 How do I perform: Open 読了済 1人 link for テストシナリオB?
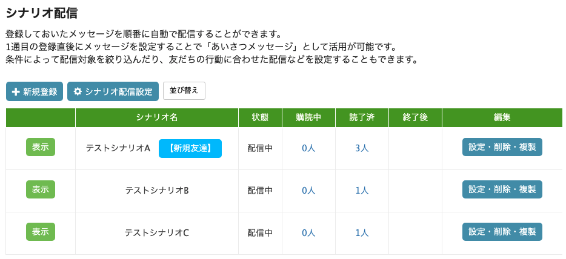[x=362, y=191]
